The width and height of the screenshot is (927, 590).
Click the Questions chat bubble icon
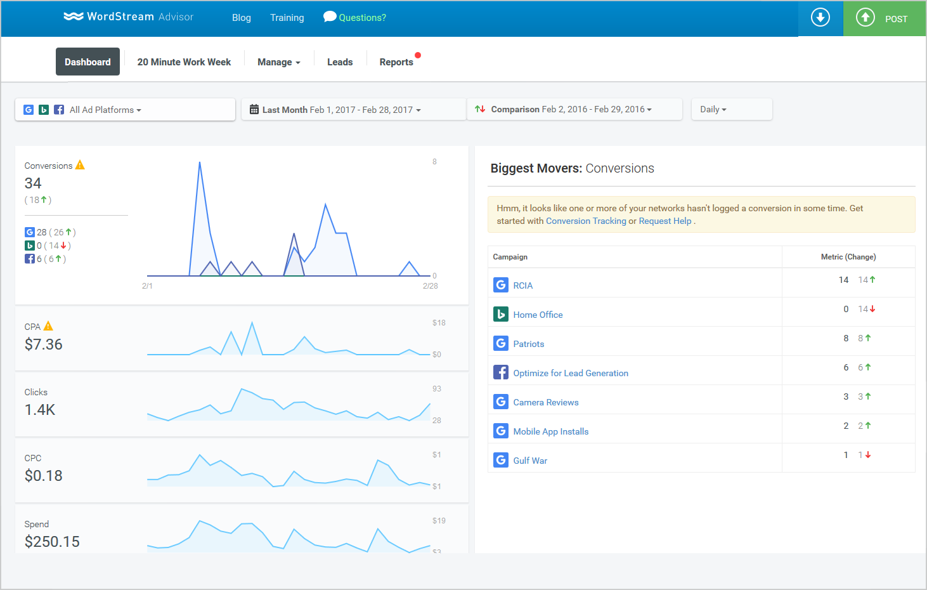point(329,17)
